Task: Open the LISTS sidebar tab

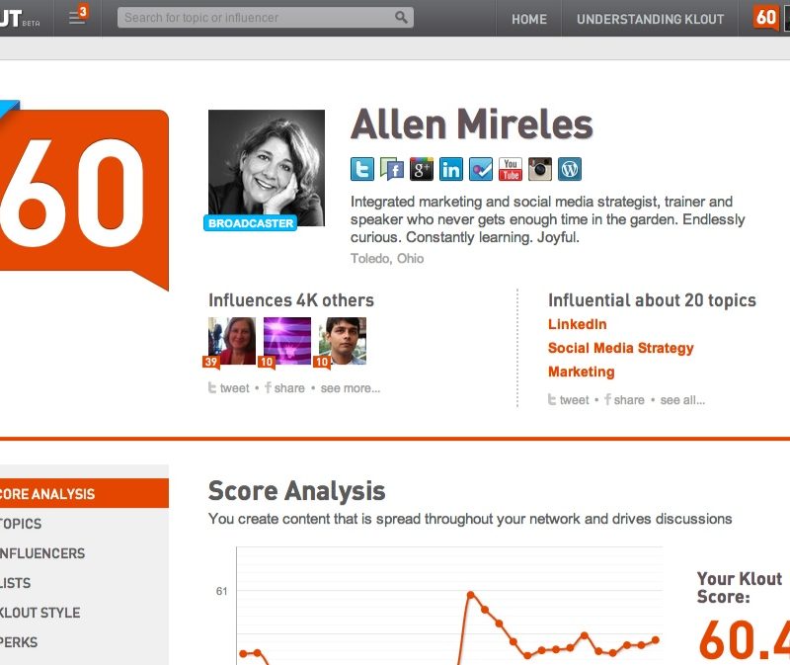Action: 15,583
